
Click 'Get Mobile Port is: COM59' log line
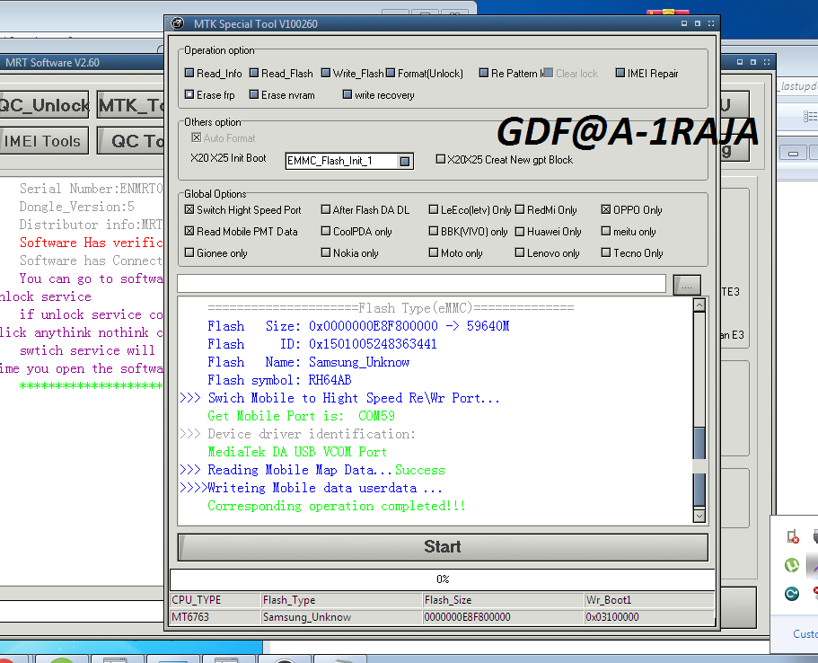coord(302,416)
